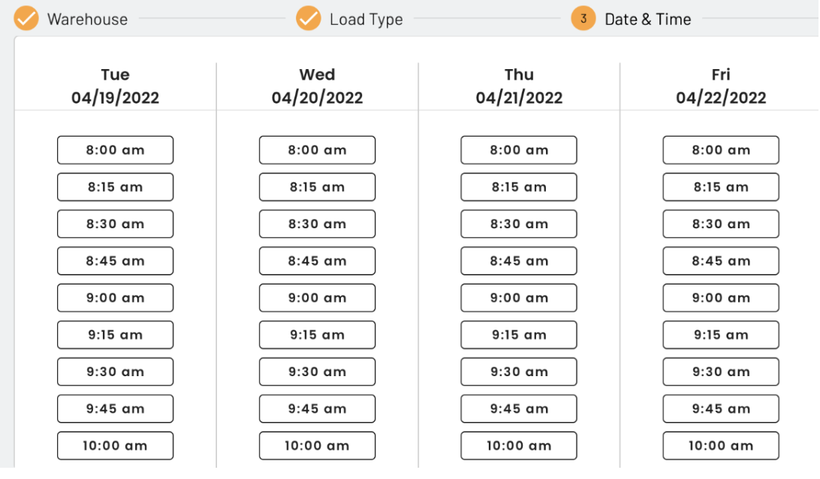Choose 9:15 am on Friday

(x=721, y=335)
